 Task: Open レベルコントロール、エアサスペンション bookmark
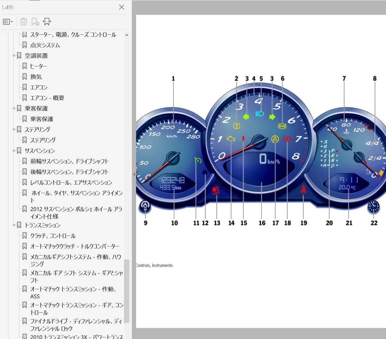point(71,183)
